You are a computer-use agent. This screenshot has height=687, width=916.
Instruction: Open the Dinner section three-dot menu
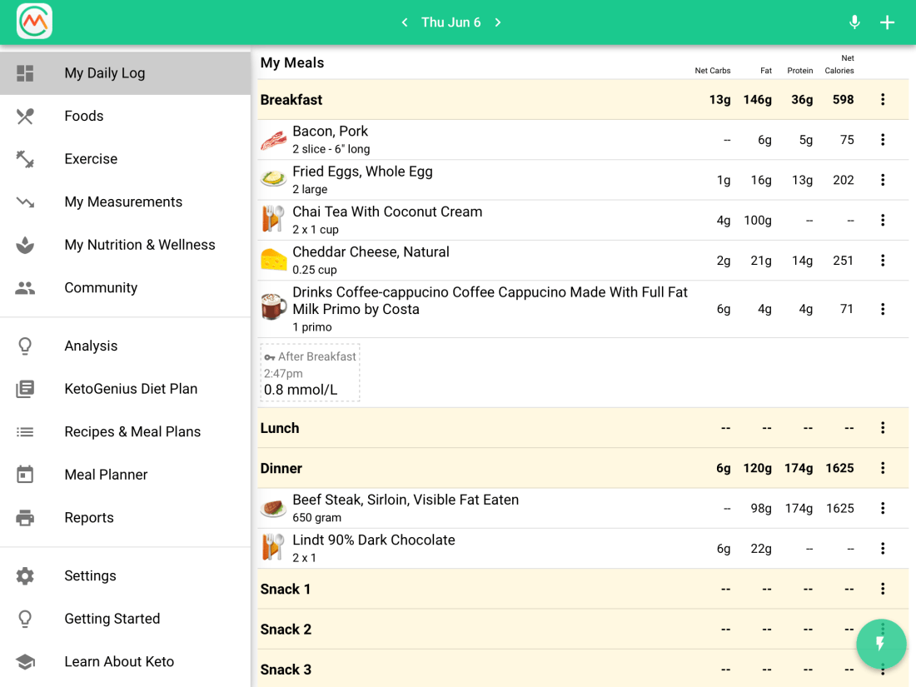[883, 468]
